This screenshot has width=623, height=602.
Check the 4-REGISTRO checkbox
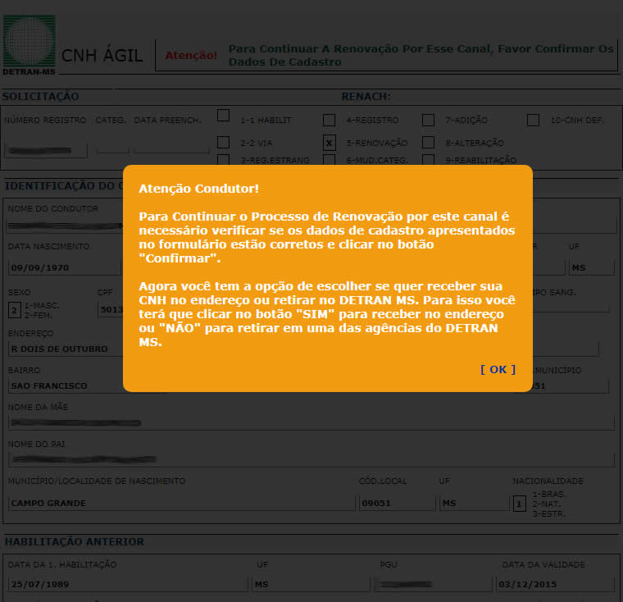[329, 120]
